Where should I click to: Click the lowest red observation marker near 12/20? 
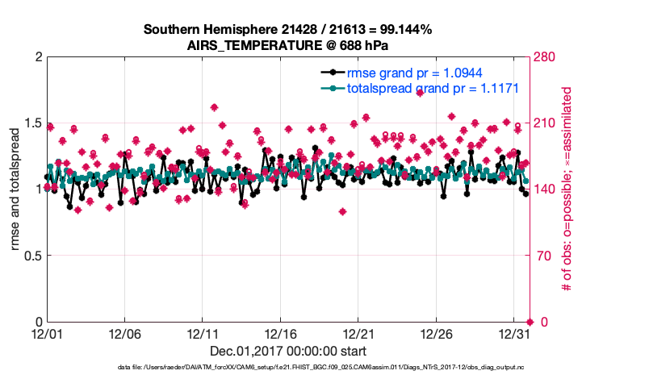(x=343, y=211)
